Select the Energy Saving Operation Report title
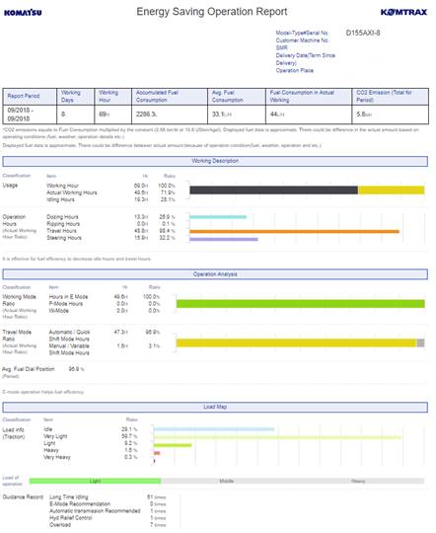This screenshot has height=533, width=436. (212, 12)
